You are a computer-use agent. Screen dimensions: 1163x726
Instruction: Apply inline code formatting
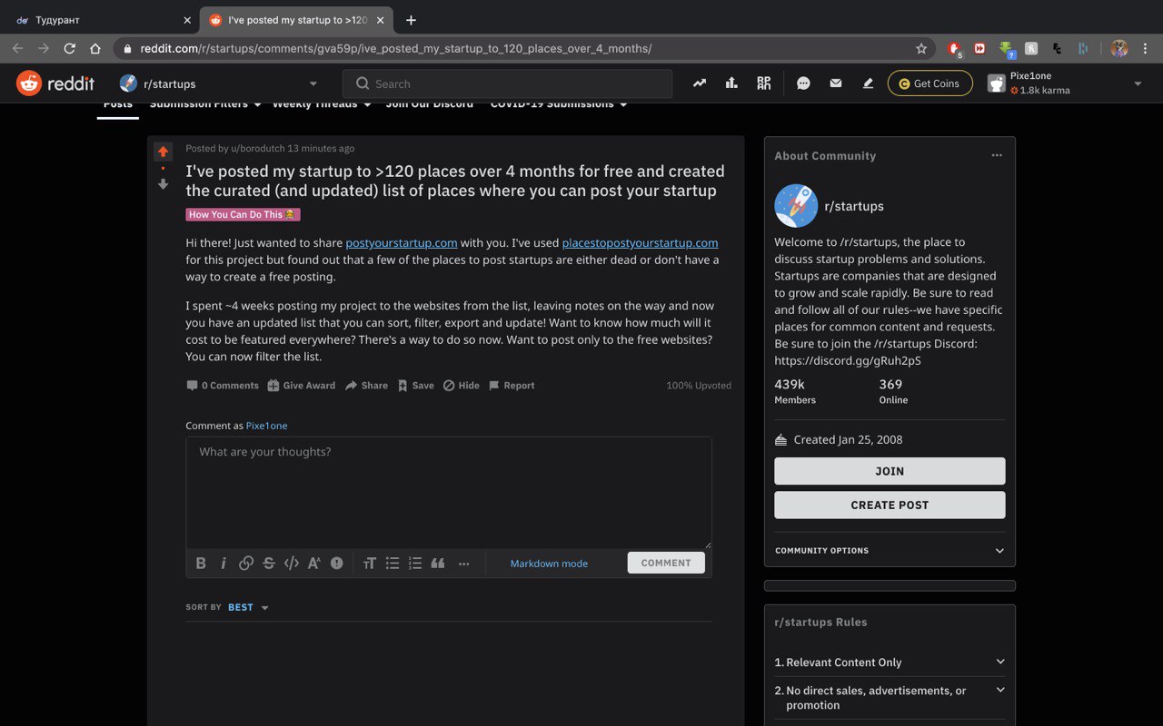(292, 563)
